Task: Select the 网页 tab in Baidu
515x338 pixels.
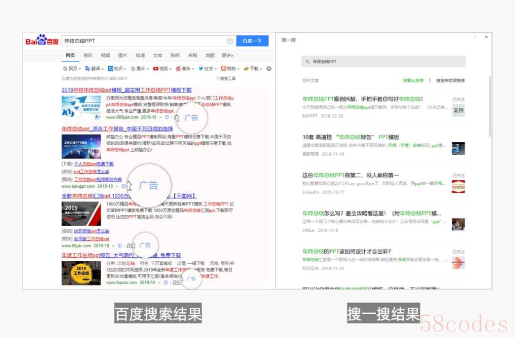Action: 70,55
